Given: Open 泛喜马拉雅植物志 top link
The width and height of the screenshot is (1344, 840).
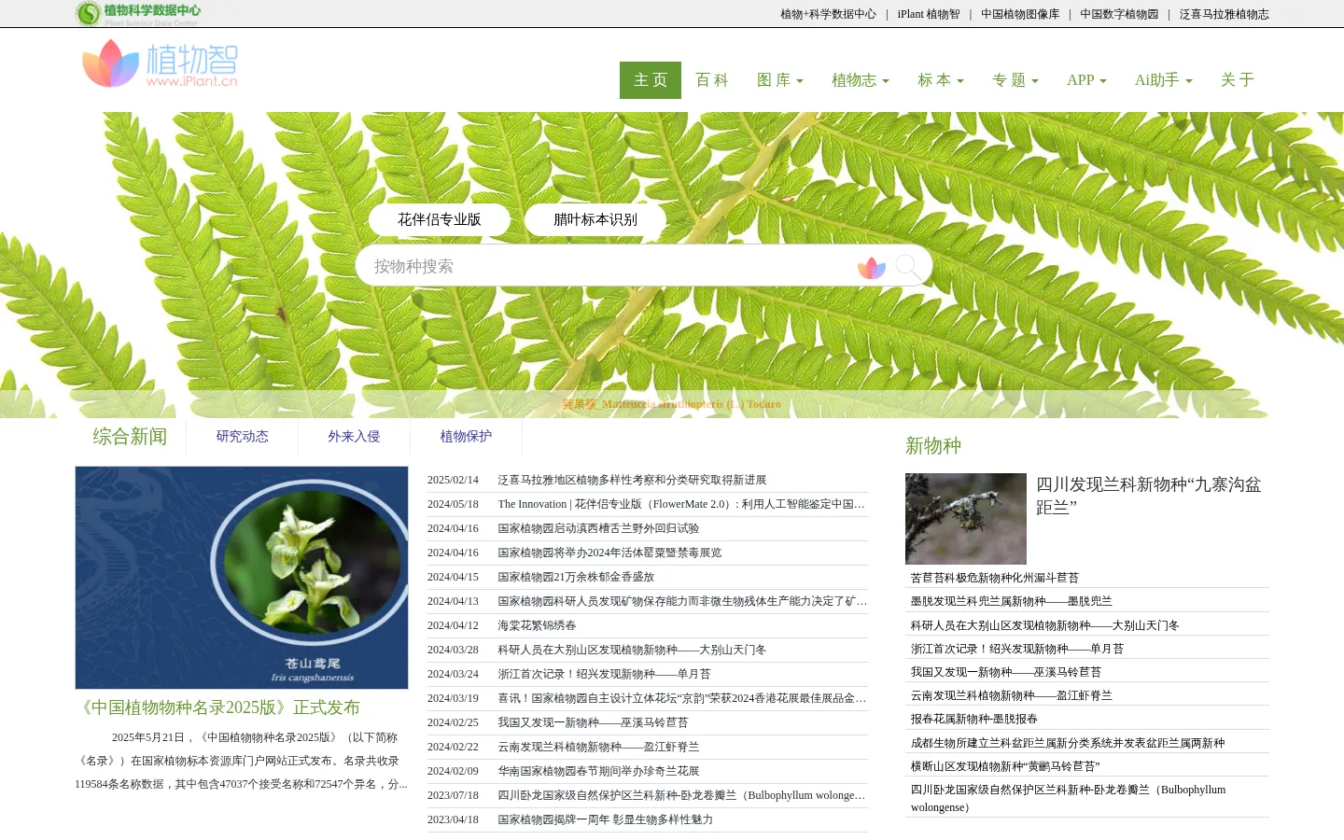Looking at the screenshot, I should click(x=1224, y=14).
